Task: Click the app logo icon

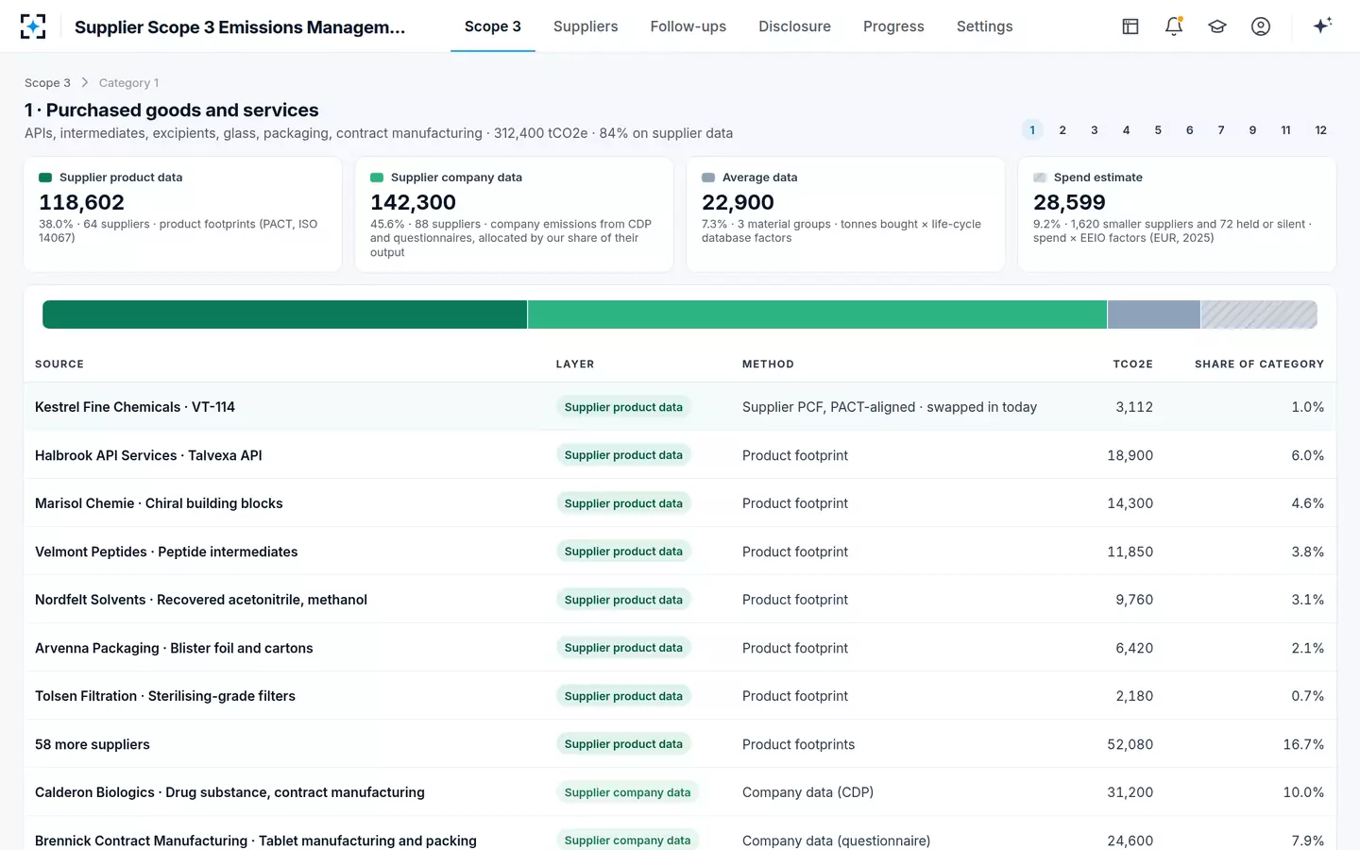Action: coord(33,26)
